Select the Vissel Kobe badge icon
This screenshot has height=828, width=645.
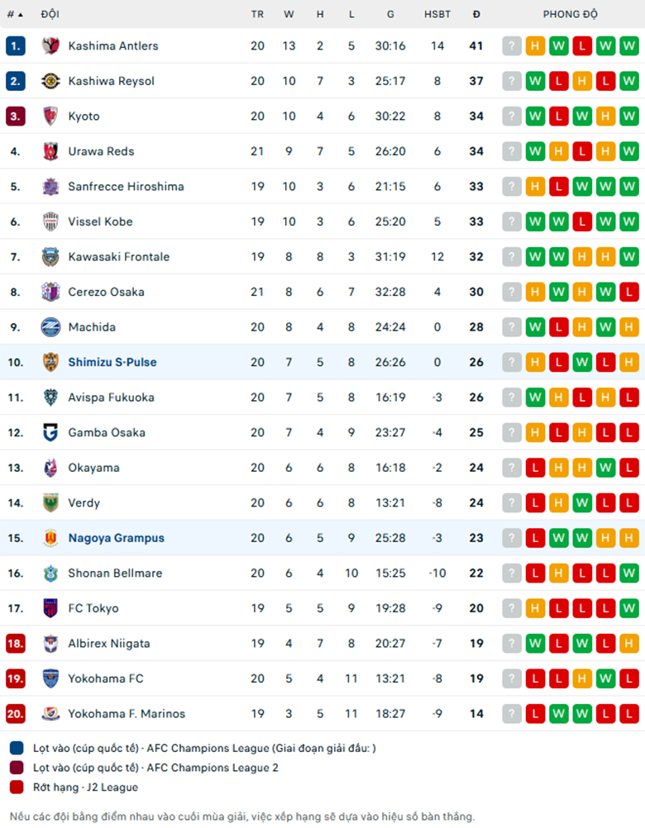pos(50,221)
